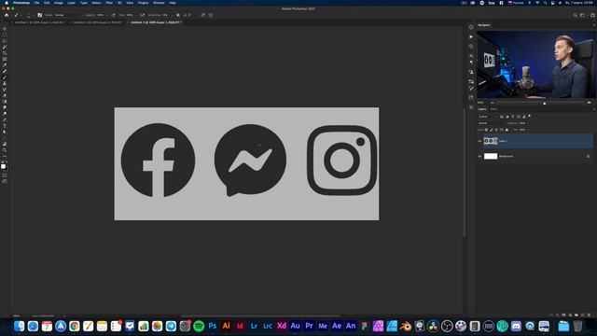Viewport: 597px width, 336px height.
Task: Select the Hand tool
Action: coord(5,144)
